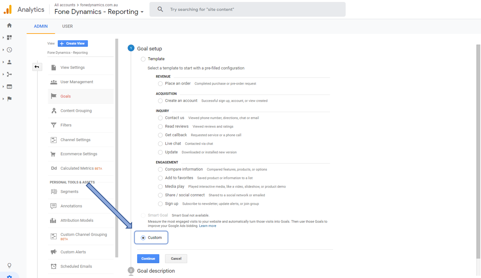The image size is (481, 278).
Task: Click the All accounts breadcrumb link
Action: point(65,5)
